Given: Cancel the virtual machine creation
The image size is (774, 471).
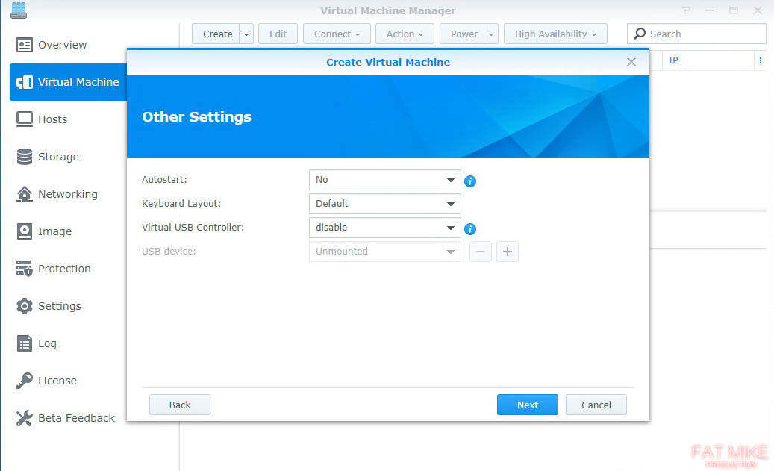Looking at the screenshot, I should (596, 405).
